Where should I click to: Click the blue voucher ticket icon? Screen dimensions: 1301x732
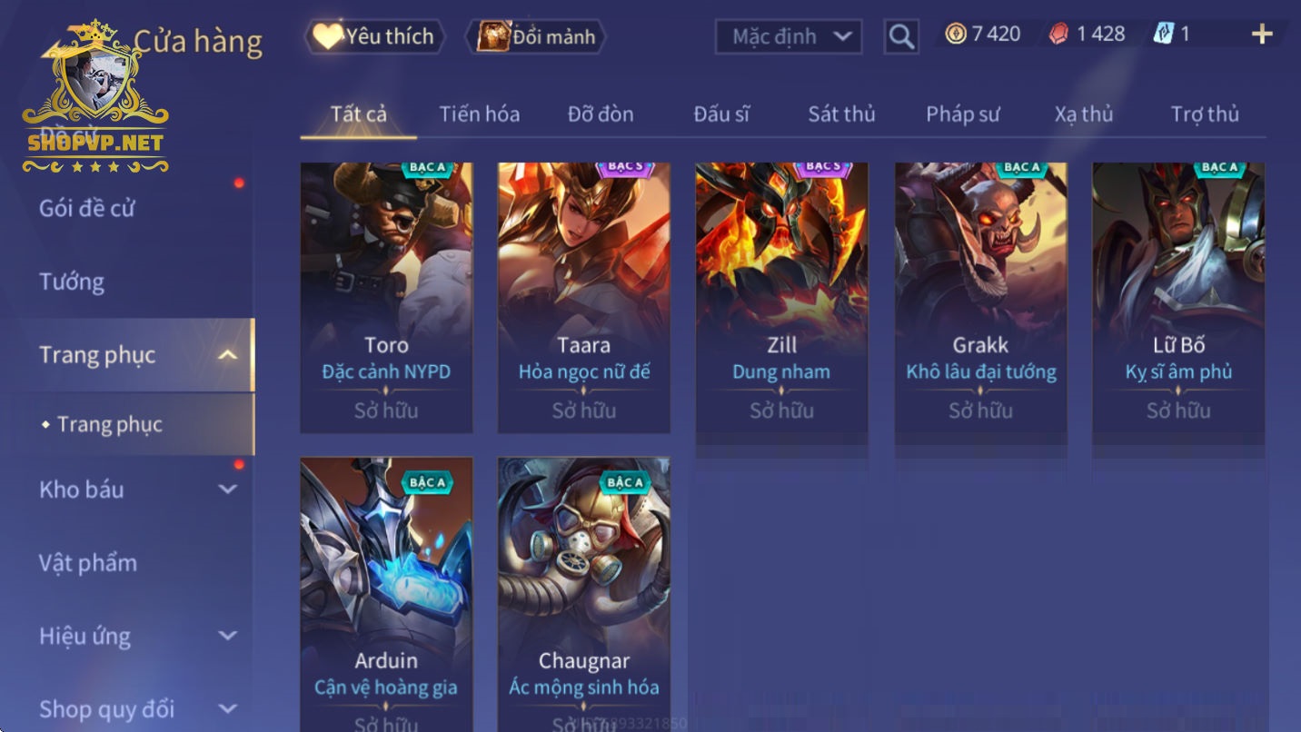pyautogui.click(x=1164, y=34)
